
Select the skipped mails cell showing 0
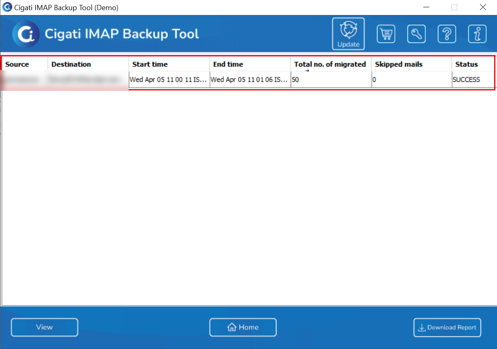tap(411, 79)
